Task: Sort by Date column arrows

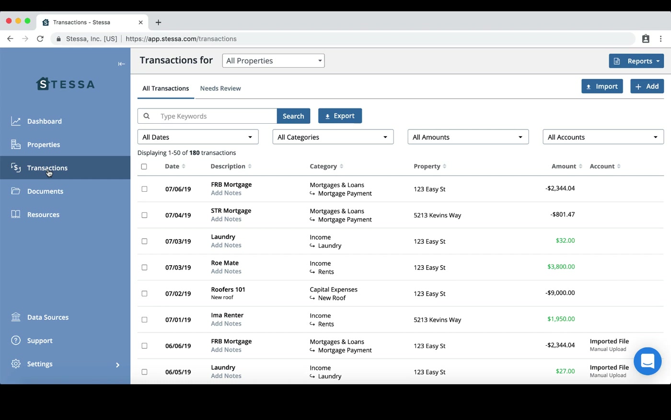Action: point(184,166)
